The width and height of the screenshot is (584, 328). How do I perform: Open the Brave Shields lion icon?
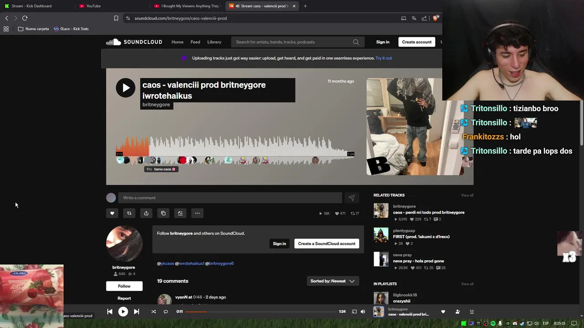436,18
